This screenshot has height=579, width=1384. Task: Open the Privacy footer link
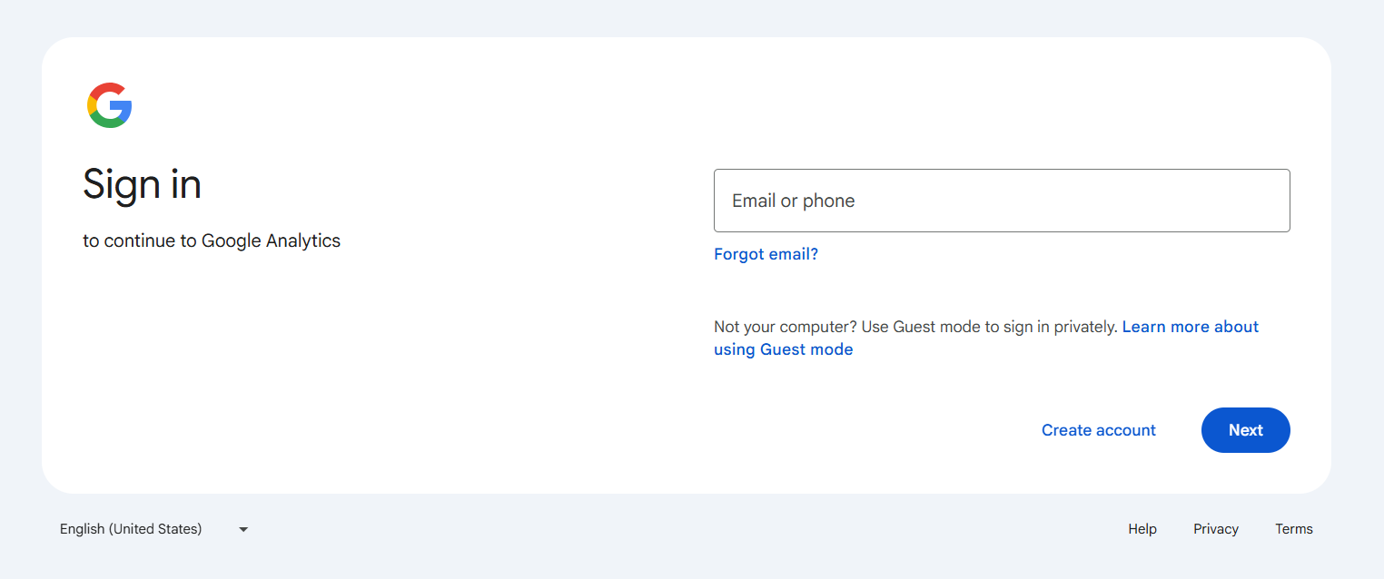click(1216, 529)
